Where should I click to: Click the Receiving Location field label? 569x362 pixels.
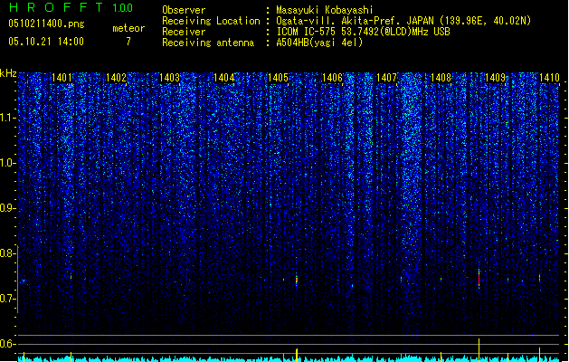tap(211, 21)
